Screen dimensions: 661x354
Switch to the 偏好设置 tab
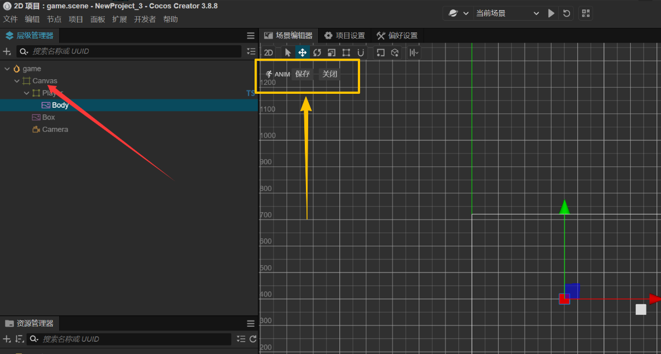tap(397, 36)
